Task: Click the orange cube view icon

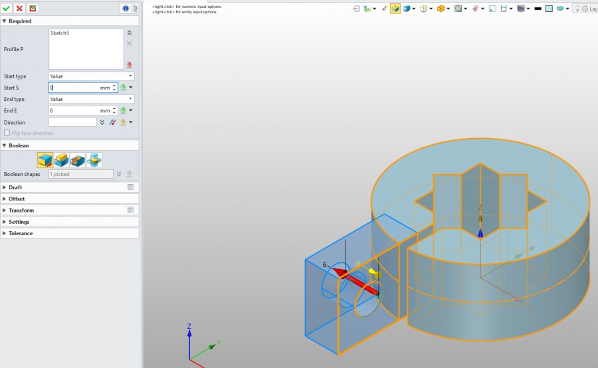Action: (x=441, y=9)
